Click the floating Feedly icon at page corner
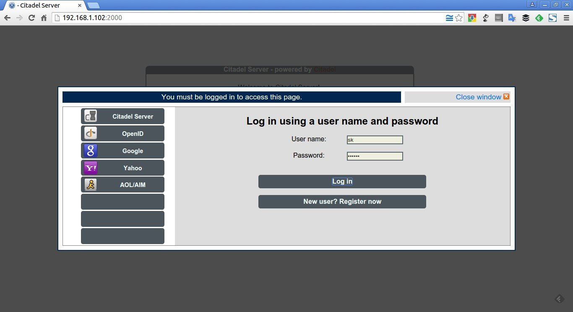Viewport: 573px width, 312px height. (559, 299)
